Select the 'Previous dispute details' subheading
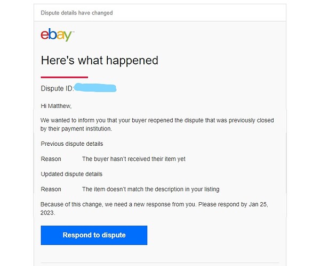Screen dimensions: 320x266 coord(72,144)
